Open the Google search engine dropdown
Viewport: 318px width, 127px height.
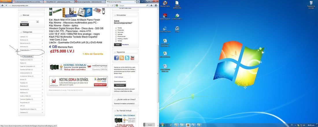coord(117,5)
